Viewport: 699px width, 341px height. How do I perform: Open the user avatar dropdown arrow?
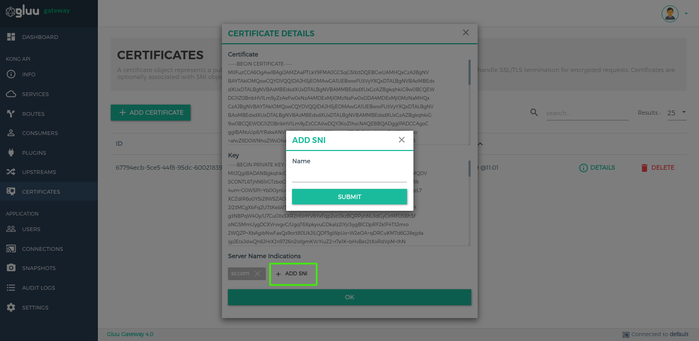pyautogui.click(x=686, y=14)
